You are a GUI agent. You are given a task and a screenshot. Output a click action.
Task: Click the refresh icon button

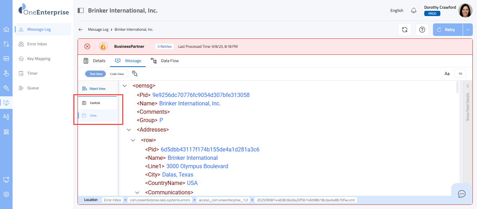click(404, 30)
